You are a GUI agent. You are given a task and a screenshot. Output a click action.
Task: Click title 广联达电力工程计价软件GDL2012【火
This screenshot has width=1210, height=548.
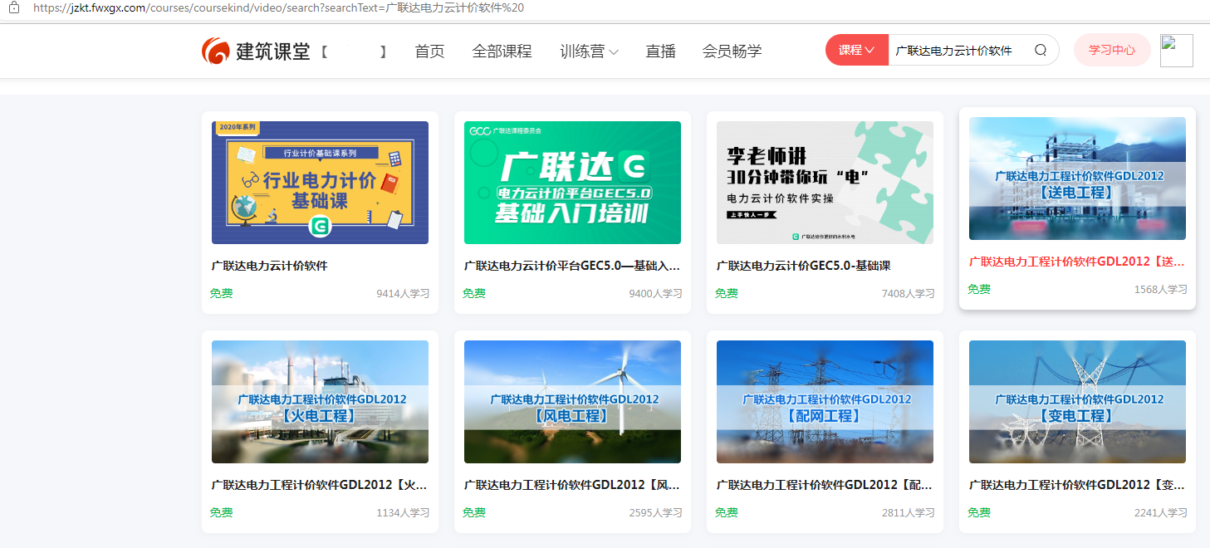[x=320, y=485]
